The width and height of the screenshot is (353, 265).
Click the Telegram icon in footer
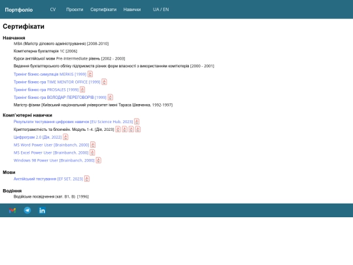[27, 210]
